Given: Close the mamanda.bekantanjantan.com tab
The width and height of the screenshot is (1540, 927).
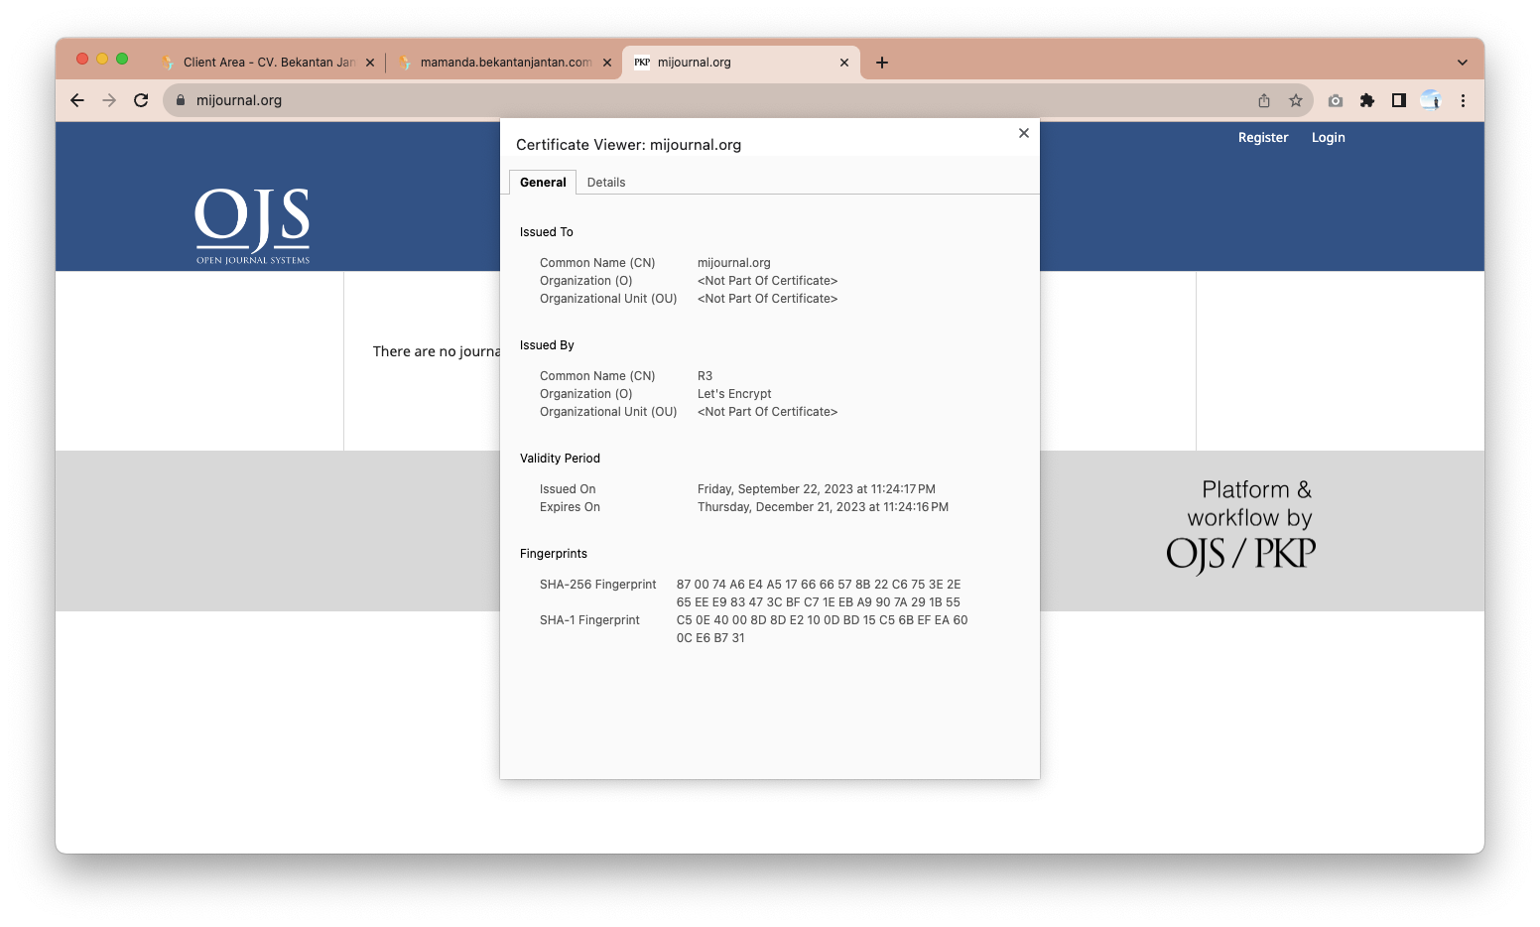Looking at the screenshot, I should [x=607, y=63].
